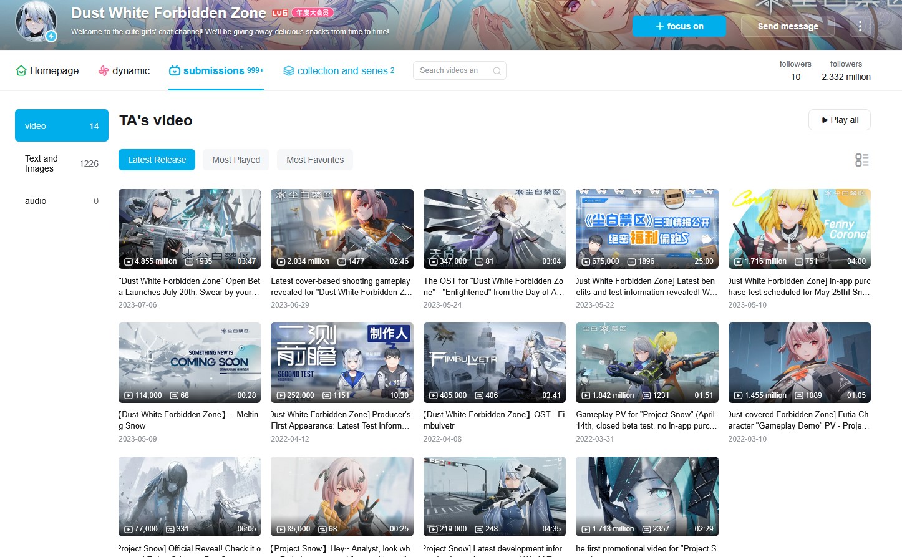Open the Producer's First Appearance title
The width and height of the screenshot is (902, 557).
tap(342, 420)
